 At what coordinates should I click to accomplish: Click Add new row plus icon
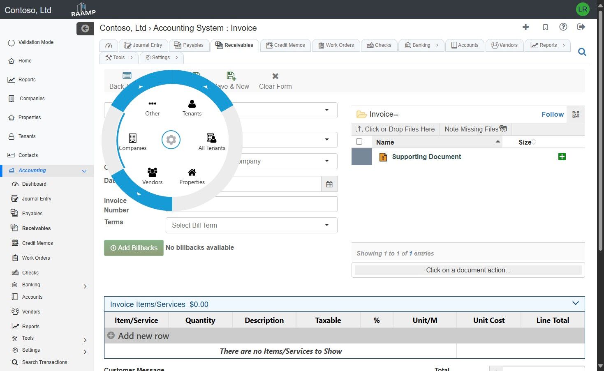(x=111, y=336)
